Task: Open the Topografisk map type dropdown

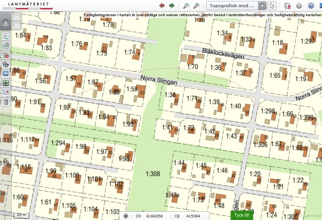Action: click(x=262, y=6)
